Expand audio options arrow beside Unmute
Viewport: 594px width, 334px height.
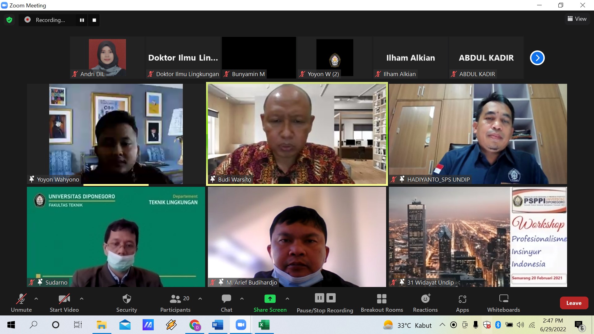point(36,299)
